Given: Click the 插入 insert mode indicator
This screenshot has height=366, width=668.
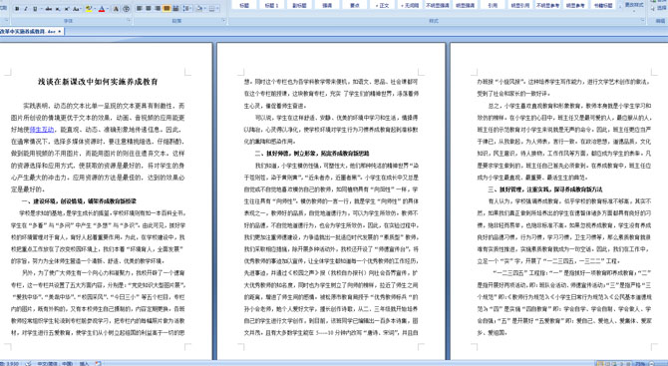Looking at the screenshot, I should point(84,363).
